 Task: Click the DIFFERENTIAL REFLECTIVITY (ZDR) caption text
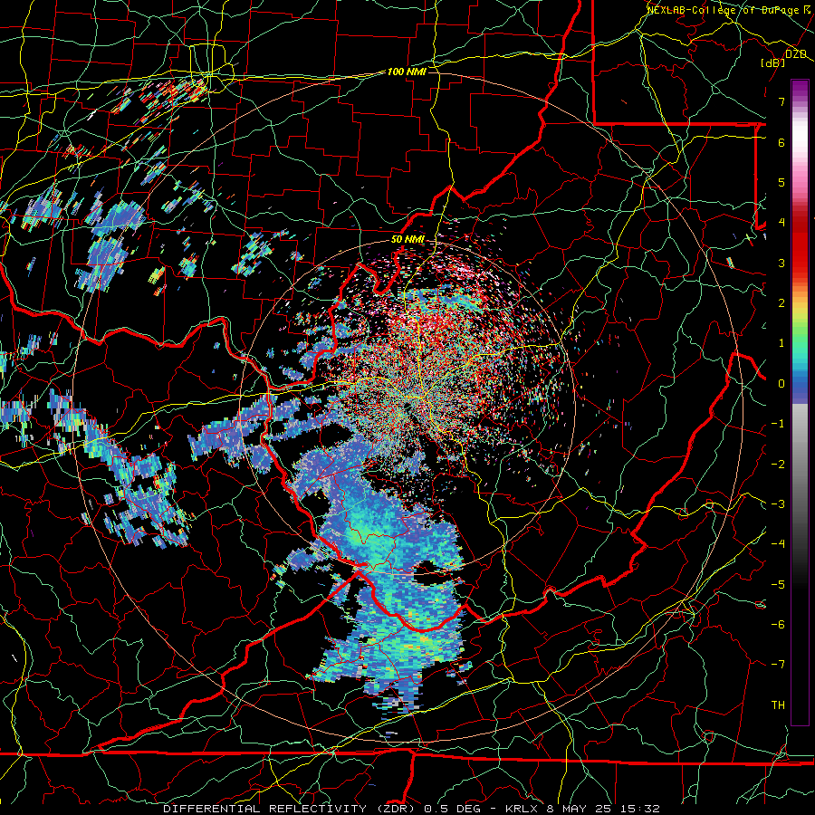[x=290, y=809]
